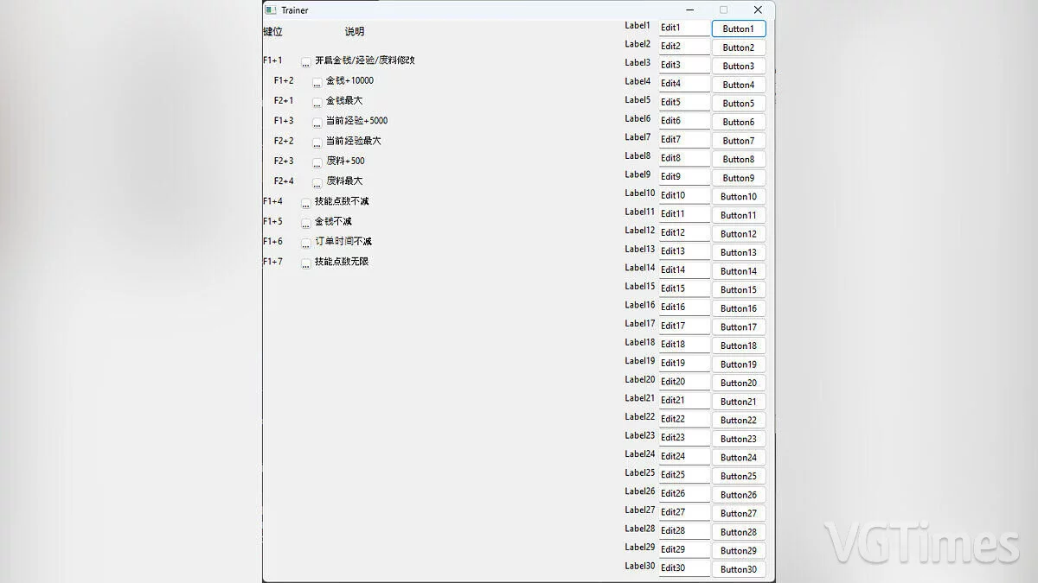Screen dimensions: 1038x583
Task: Minimize the Trainer window
Action: click(689, 10)
